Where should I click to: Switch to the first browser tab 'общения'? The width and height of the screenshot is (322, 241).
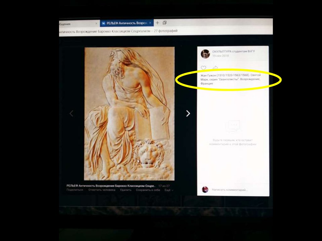[75, 24]
